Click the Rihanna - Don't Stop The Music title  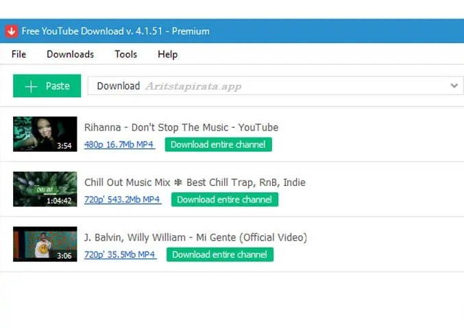point(181,127)
